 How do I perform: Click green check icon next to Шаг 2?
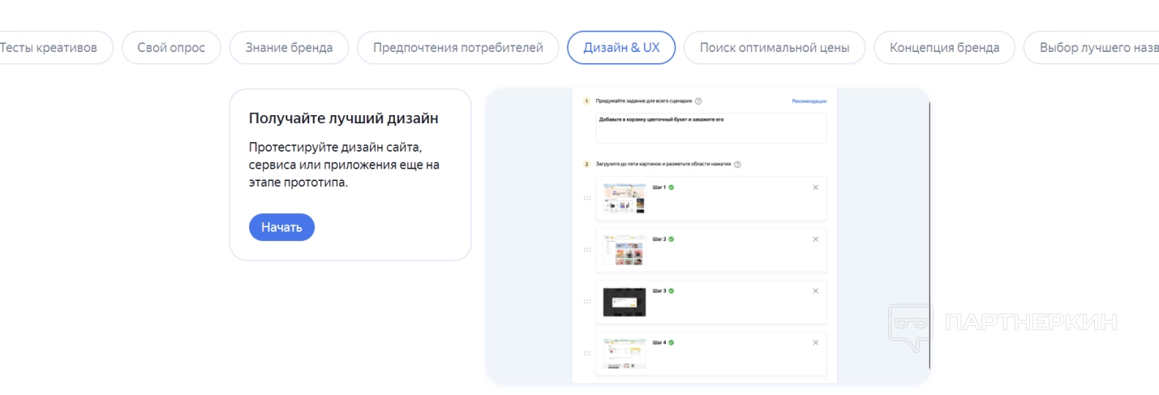click(672, 239)
